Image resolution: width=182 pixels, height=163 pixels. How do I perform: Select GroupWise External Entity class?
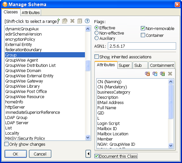45,76
